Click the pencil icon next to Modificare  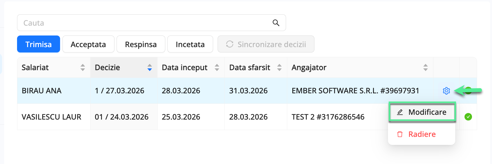pos(400,112)
